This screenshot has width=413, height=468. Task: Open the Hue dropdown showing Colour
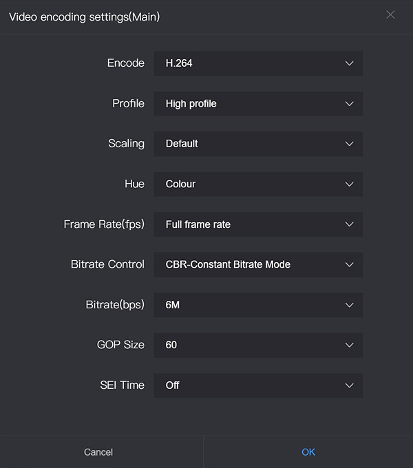pos(257,184)
